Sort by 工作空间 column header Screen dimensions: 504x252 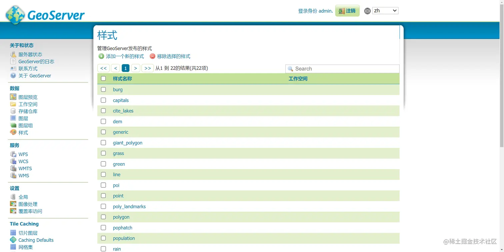298,79
